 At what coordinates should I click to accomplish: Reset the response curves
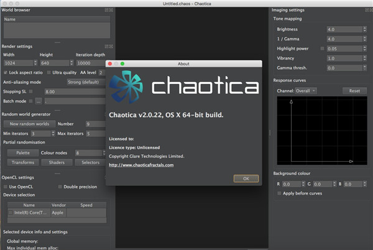click(x=354, y=91)
